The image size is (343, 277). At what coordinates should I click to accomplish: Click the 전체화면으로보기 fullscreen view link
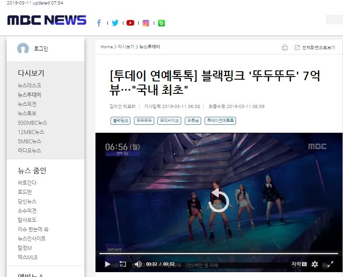[315, 47]
